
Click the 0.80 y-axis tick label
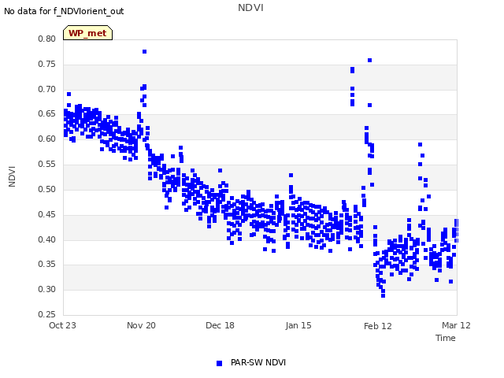pos(47,39)
